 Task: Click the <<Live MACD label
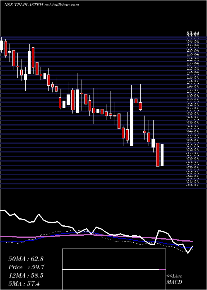point(174,279)
